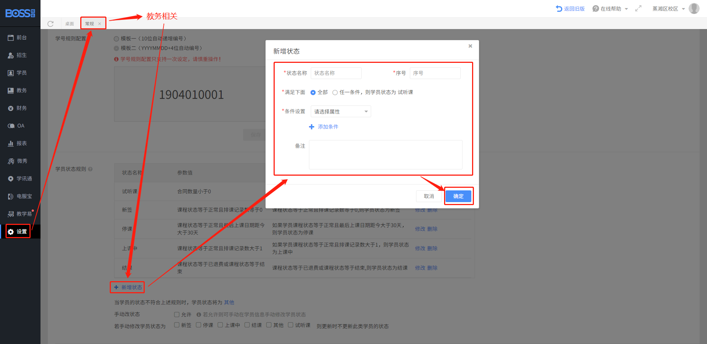Check the 其他 status checkbox
707x344 pixels.
[269, 325]
